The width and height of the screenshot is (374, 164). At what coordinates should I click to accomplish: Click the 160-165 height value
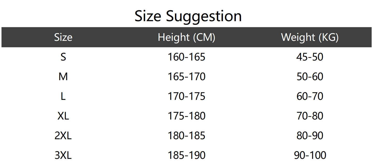click(x=186, y=57)
